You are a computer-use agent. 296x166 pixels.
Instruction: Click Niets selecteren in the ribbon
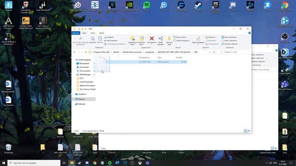coord(229,41)
